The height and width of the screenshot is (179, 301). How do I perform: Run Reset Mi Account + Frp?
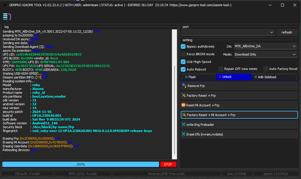click(x=239, y=105)
